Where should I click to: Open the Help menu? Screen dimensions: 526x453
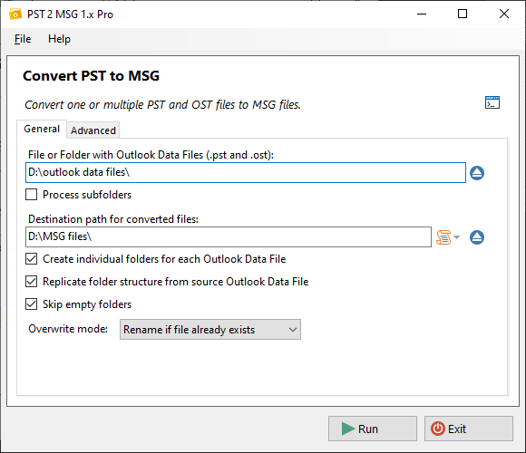coord(59,39)
